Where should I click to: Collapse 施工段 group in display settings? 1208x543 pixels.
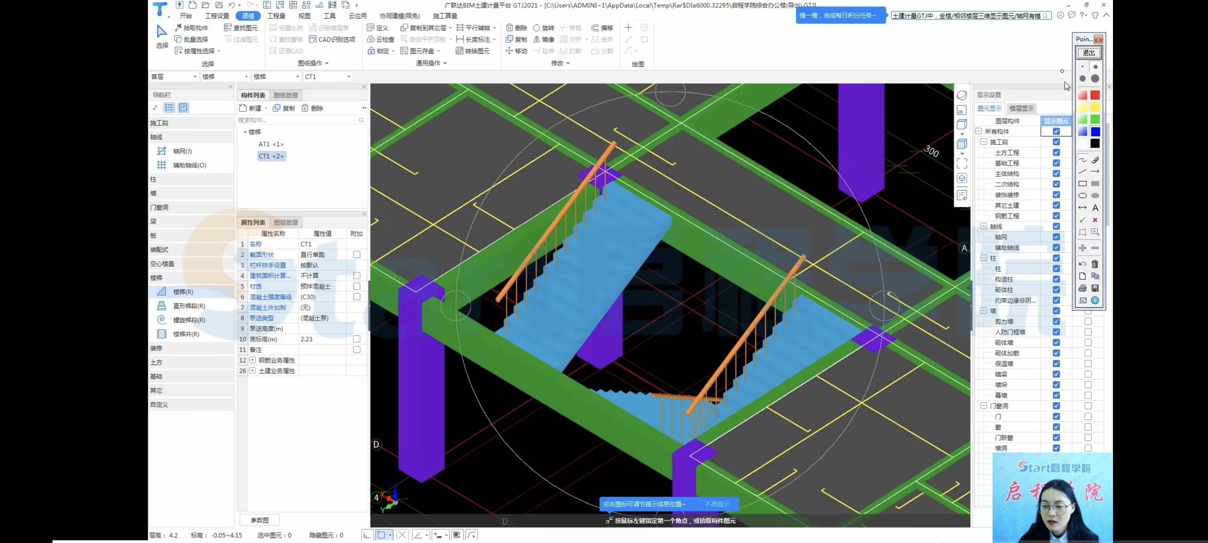984,142
